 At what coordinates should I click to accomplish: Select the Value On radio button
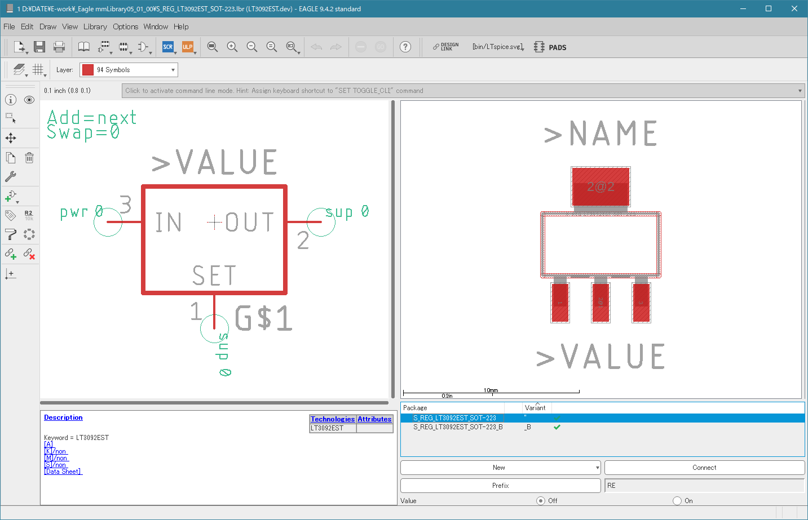coord(677,500)
